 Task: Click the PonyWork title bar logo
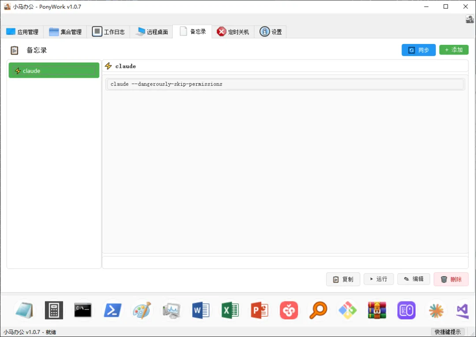tap(7, 6)
